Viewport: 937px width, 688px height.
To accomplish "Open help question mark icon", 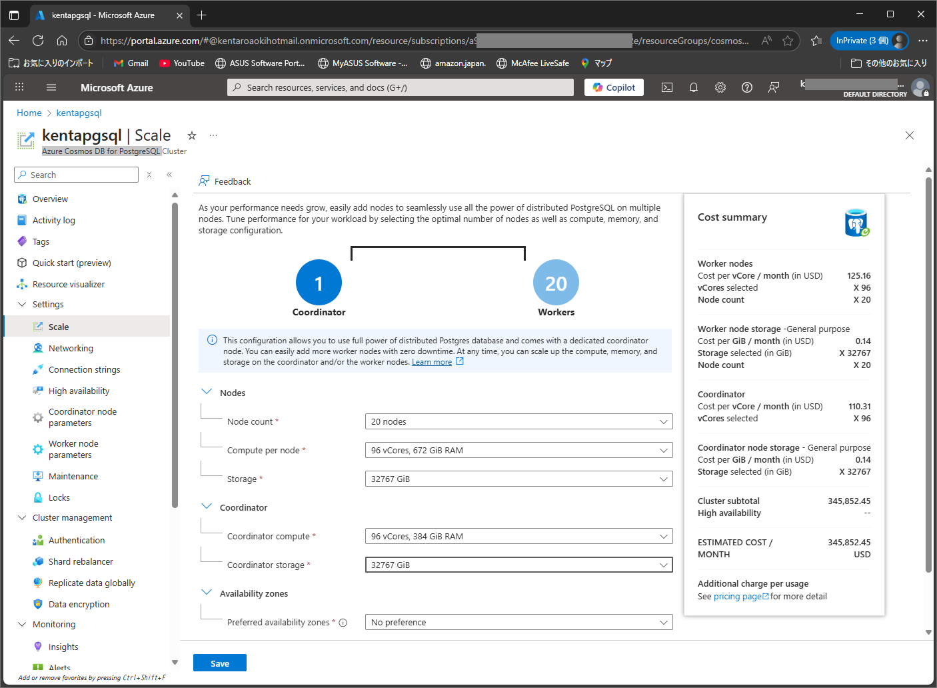I will pos(747,87).
